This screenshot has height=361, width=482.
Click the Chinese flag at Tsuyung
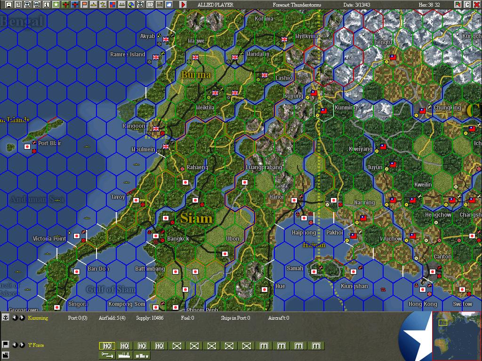click(314, 93)
